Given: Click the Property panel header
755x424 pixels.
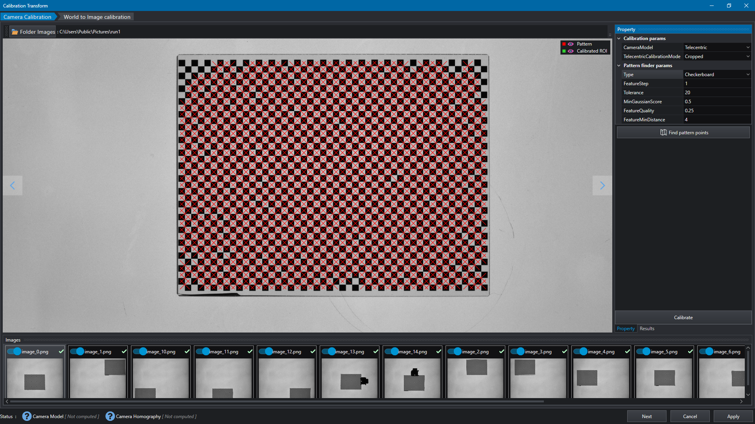Looking at the screenshot, I should tap(683, 29).
